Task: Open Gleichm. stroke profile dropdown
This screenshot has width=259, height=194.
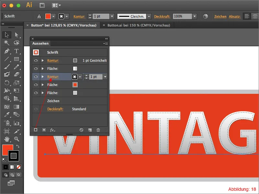Action: click(x=149, y=16)
